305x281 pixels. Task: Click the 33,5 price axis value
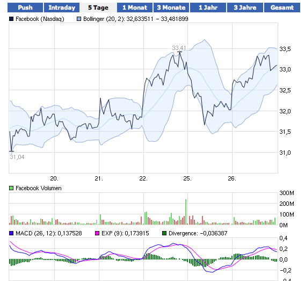coord(285,49)
